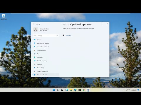Select Windows Update in sidebar

[46, 75]
